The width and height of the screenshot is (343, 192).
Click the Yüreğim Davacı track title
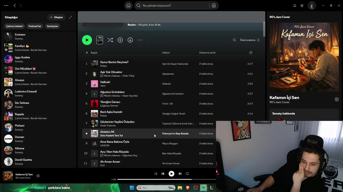pyautogui.click(x=110, y=102)
